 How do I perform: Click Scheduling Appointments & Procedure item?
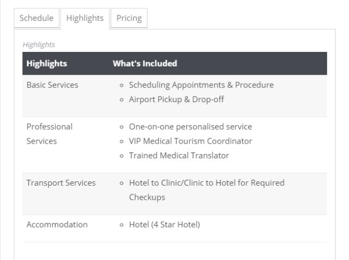click(201, 85)
